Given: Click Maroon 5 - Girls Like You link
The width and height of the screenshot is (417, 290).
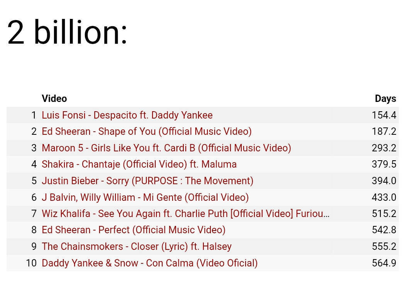Looking at the screenshot, I should point(166,148).
